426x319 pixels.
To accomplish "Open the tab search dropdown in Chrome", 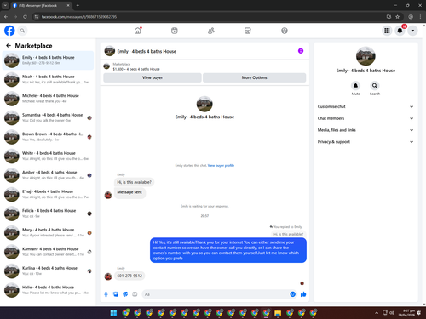I will click(x=5, y=5).
